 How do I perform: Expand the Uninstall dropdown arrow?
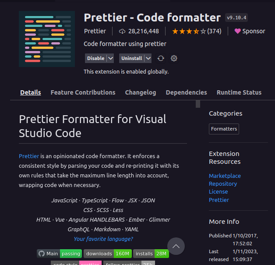[x=148, y=58]
